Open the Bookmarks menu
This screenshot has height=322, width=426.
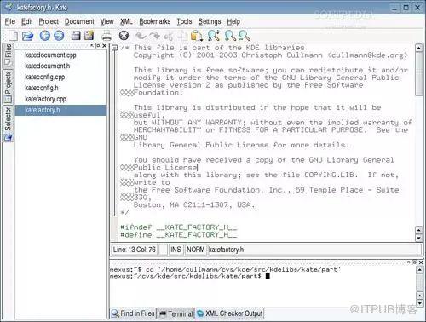[155, 21]
